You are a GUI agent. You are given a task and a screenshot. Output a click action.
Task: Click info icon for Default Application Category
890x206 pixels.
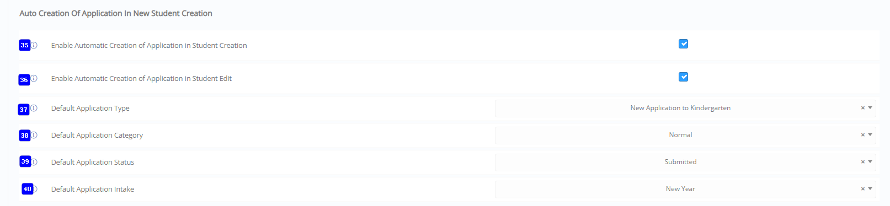(34, 135)
